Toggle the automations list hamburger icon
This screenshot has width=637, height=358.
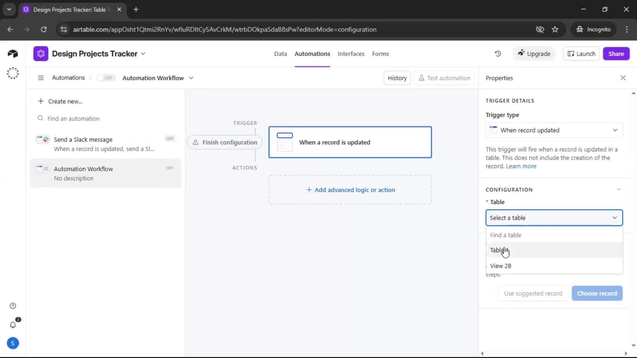click(x=41, y=78)
